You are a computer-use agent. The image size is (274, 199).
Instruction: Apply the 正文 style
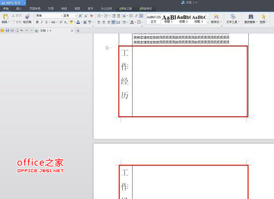(153, 19)
